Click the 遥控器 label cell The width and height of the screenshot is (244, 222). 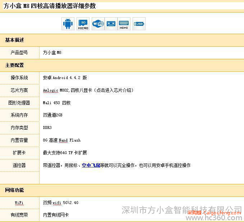[19, 165]
